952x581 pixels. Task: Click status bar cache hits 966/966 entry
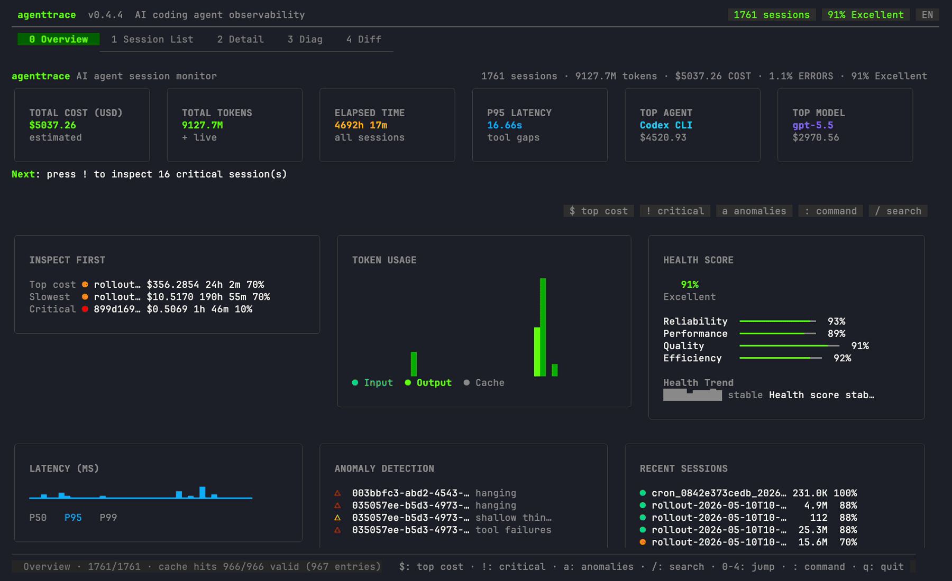pos(269,566)
